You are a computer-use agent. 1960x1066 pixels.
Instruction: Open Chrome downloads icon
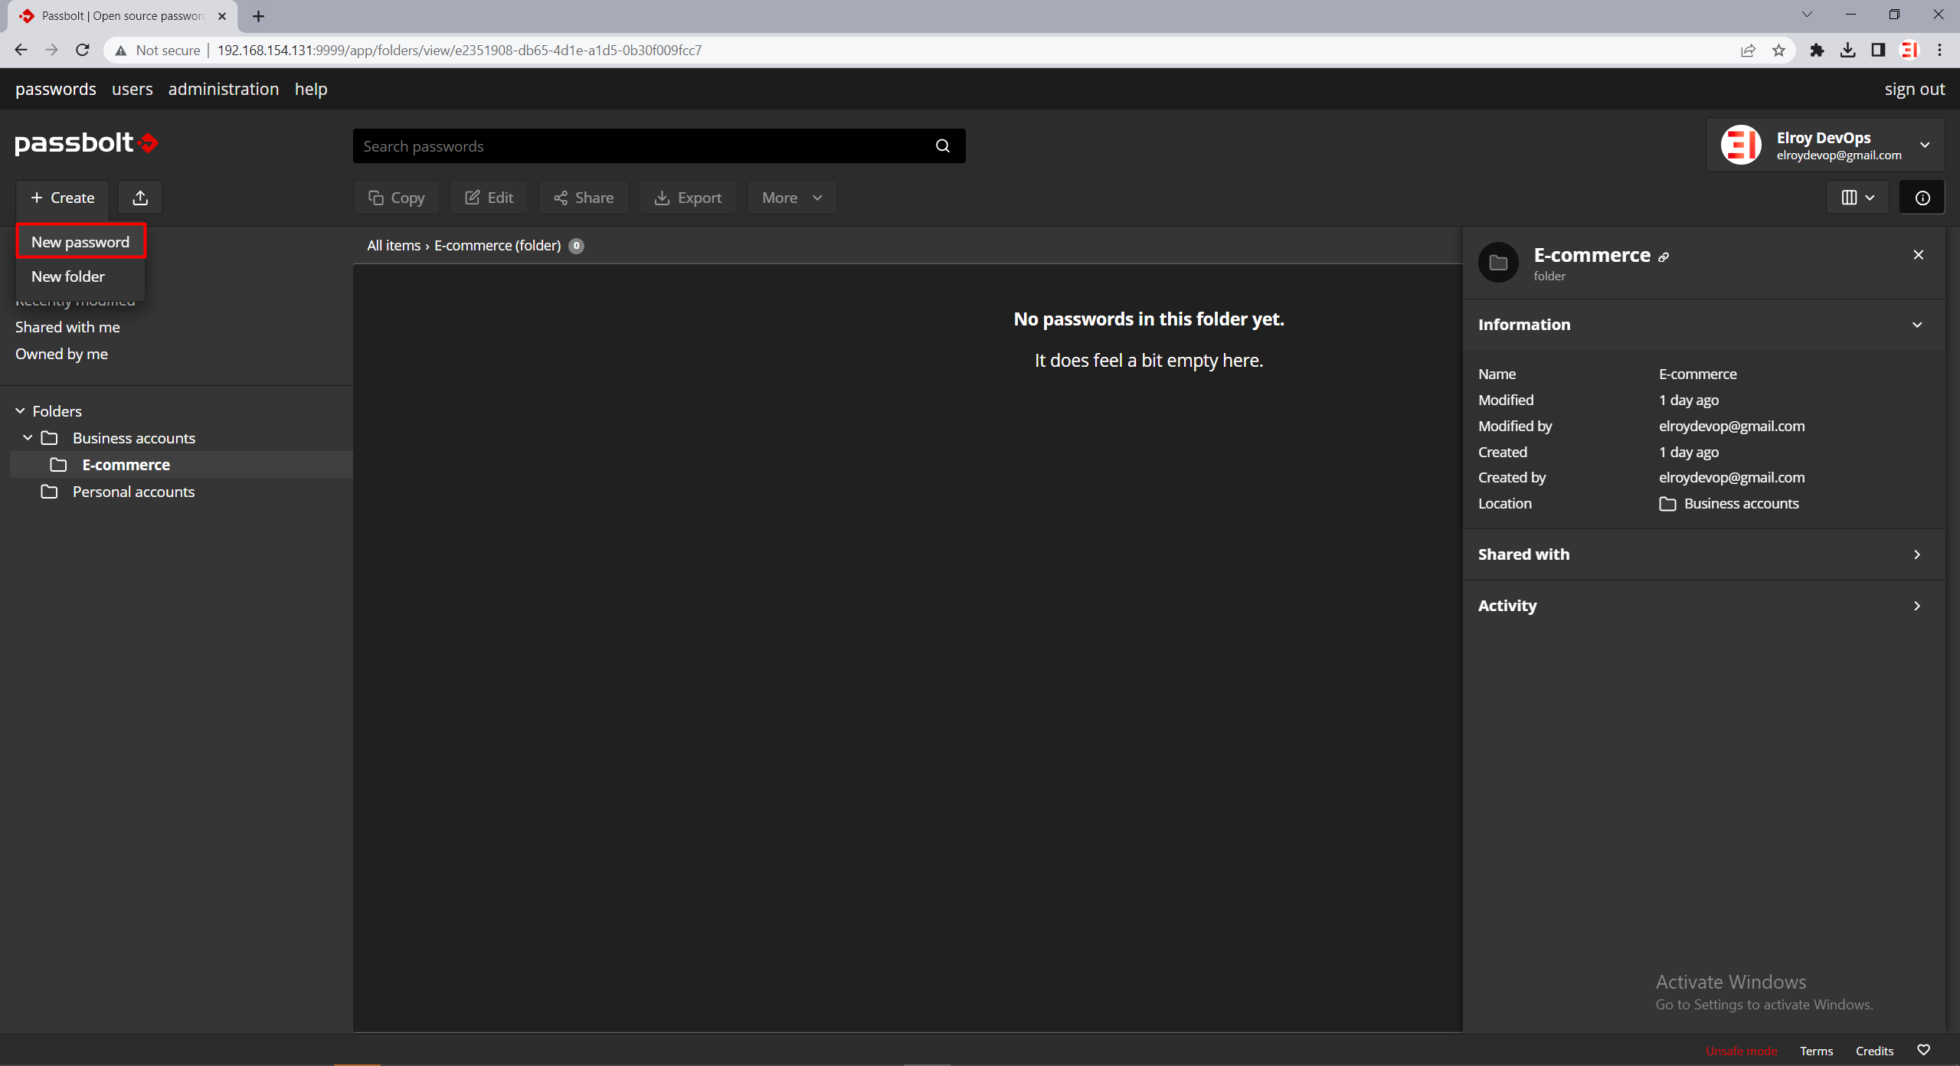(1847, 50)
